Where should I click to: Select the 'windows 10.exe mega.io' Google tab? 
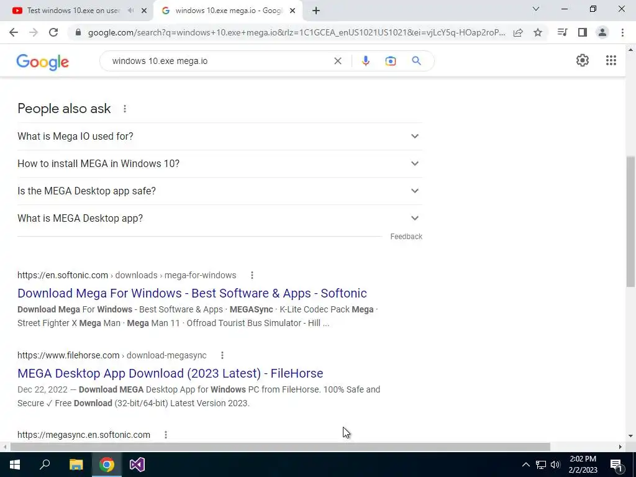click(229, 11)
